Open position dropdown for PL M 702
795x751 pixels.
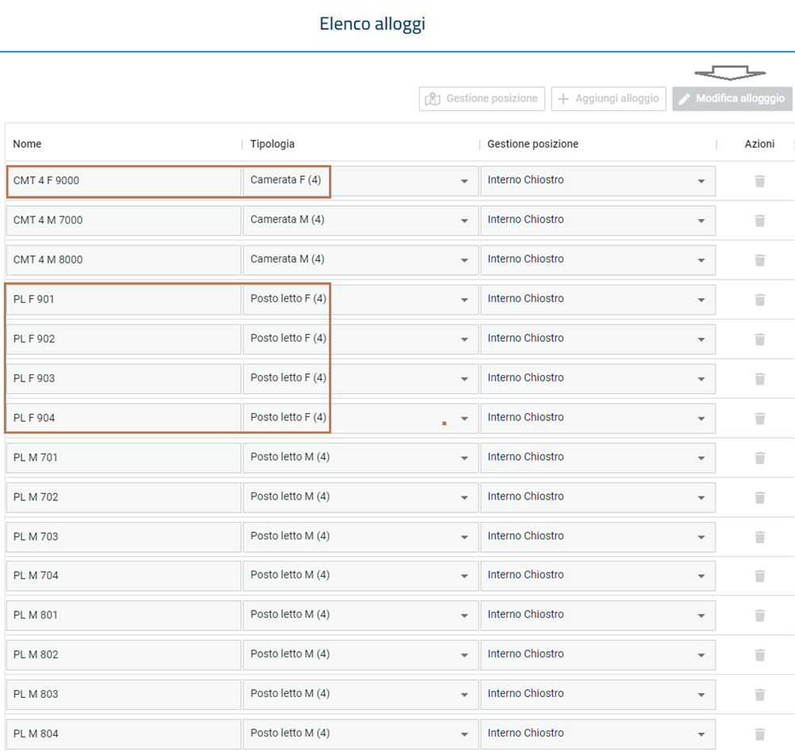(597, 497)
